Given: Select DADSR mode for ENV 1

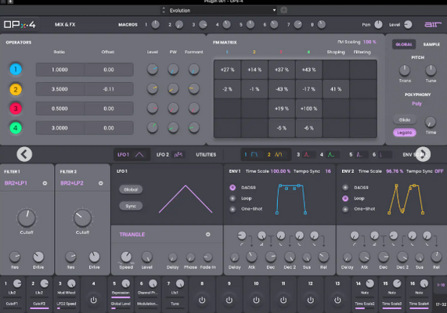Looking at the screenshot, I should [233, 188].
